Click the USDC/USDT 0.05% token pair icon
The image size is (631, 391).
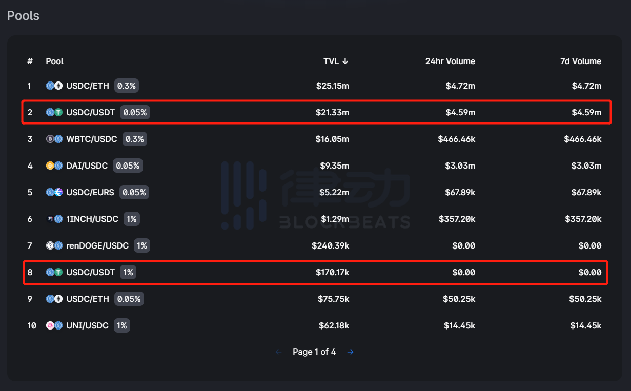tap(54, 112)
